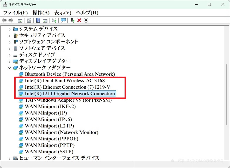Select Bluetooth Device (Personal Area Network)
230x168 pixels.
click(x=70, y=74)
